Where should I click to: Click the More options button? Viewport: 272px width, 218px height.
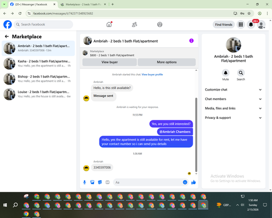[x=166, y=62]
